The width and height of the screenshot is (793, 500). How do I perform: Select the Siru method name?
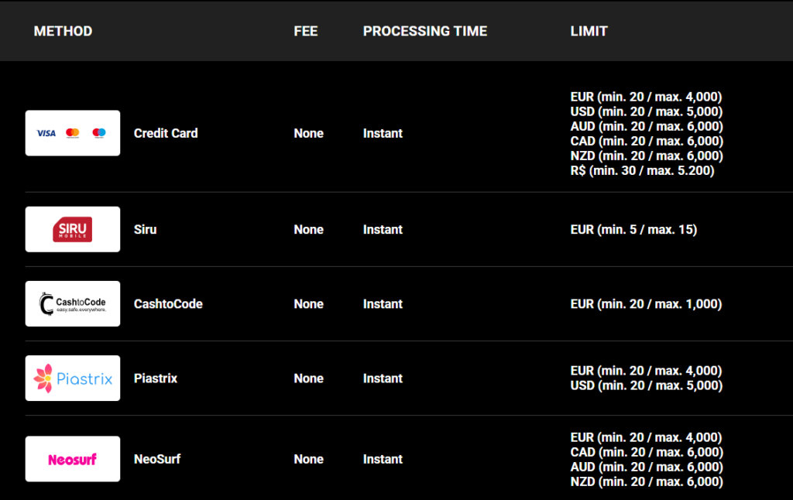coord(145,230)
